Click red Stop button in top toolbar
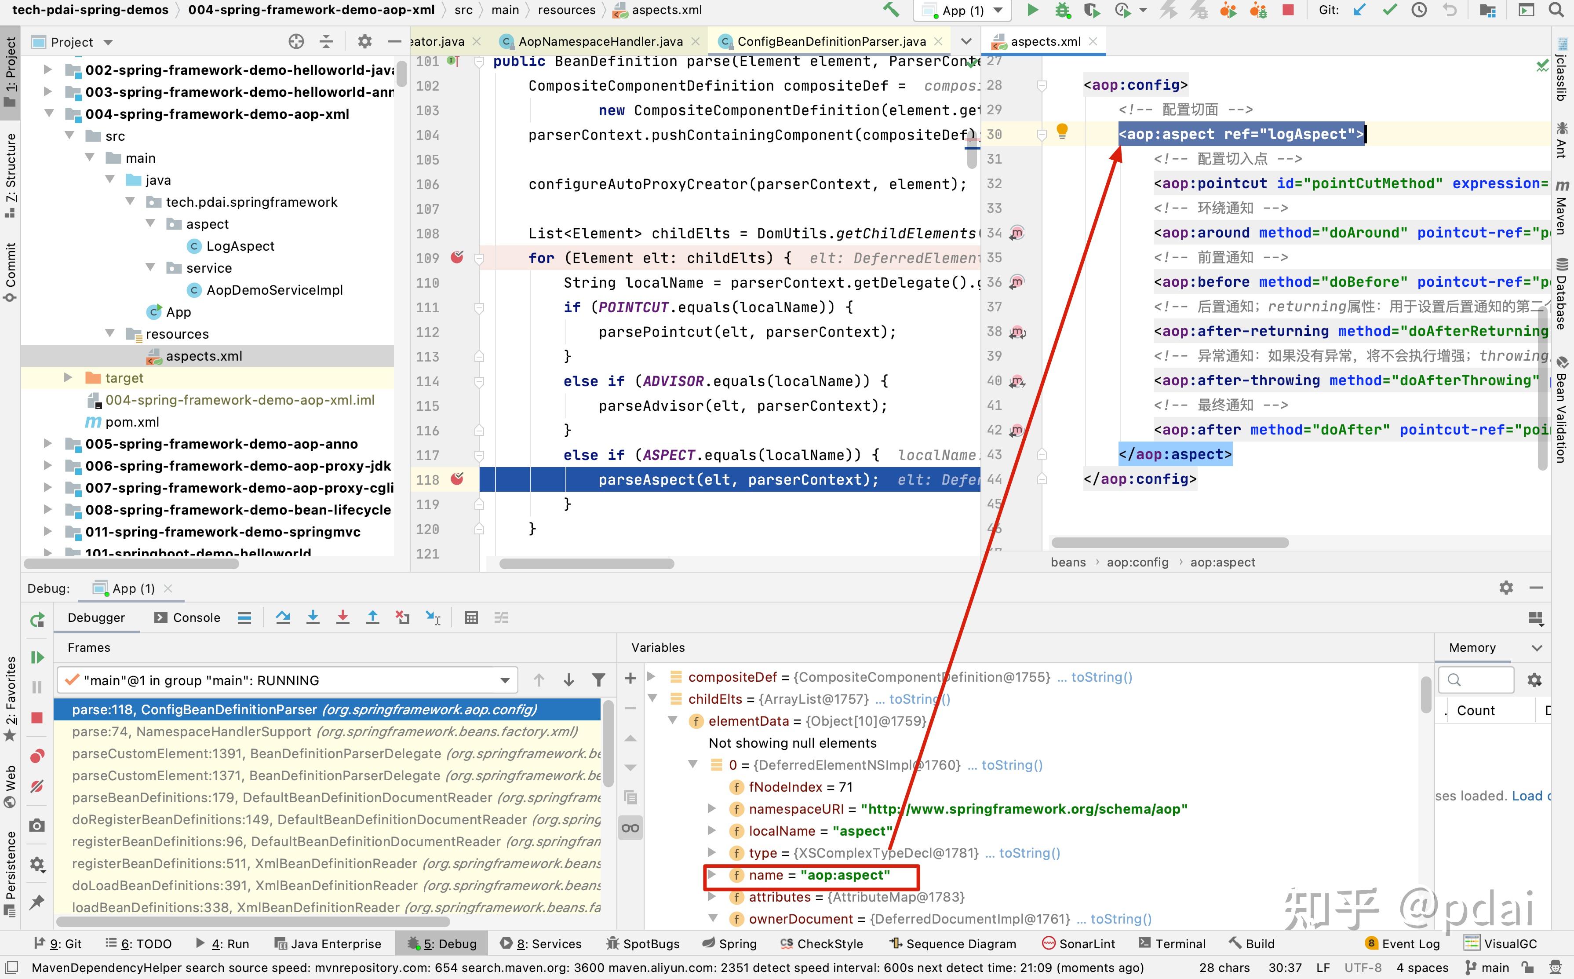 1288,10
